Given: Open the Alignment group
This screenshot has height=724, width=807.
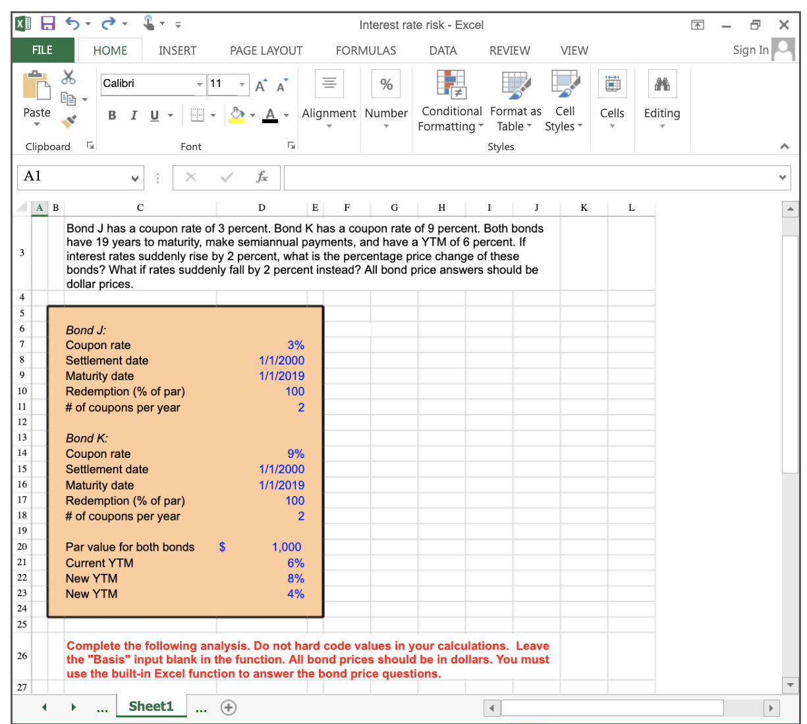Looking at the screenshot, I should [329, 99].
